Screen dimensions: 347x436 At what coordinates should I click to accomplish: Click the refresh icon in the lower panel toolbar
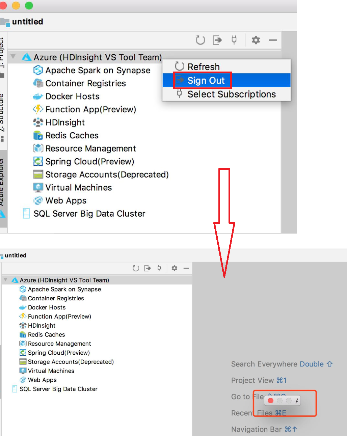click(x=136, y=268)
